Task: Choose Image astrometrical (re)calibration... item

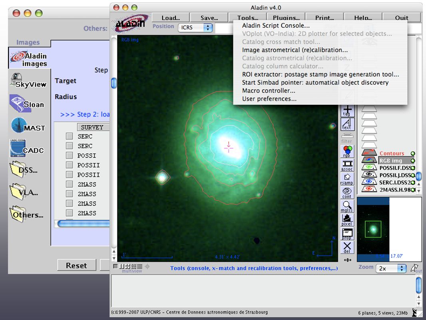Action: pos(295,50)
